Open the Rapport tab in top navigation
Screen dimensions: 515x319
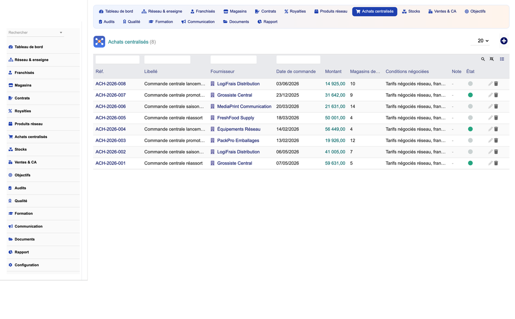[267, 21]
